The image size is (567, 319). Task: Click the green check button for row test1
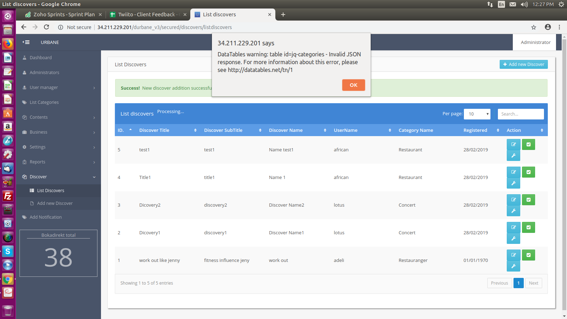(528, 145)
